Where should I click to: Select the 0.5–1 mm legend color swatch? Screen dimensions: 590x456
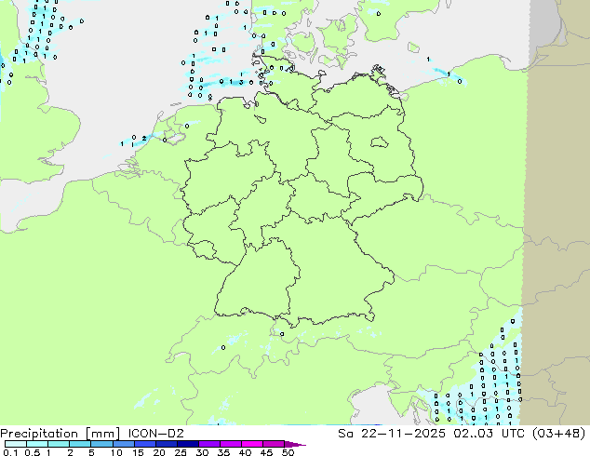click(x=37, y=444)
